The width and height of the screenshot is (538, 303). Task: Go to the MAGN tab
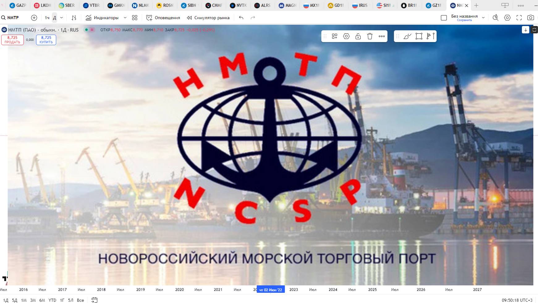coord(287,5)
